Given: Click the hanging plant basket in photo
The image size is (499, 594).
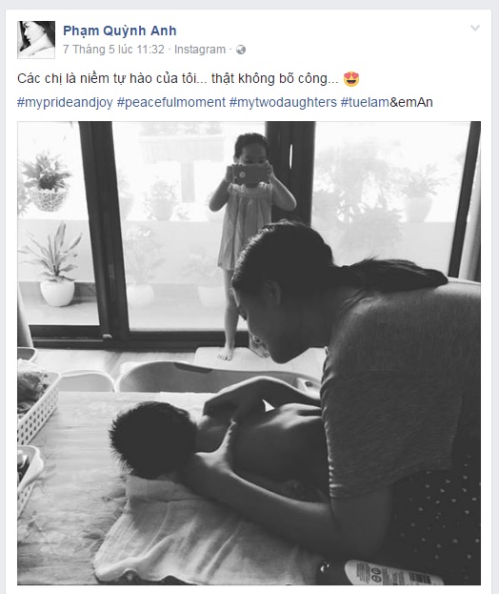Looking at the screenshot, I should pyautogui.click(x=46, y=182).
